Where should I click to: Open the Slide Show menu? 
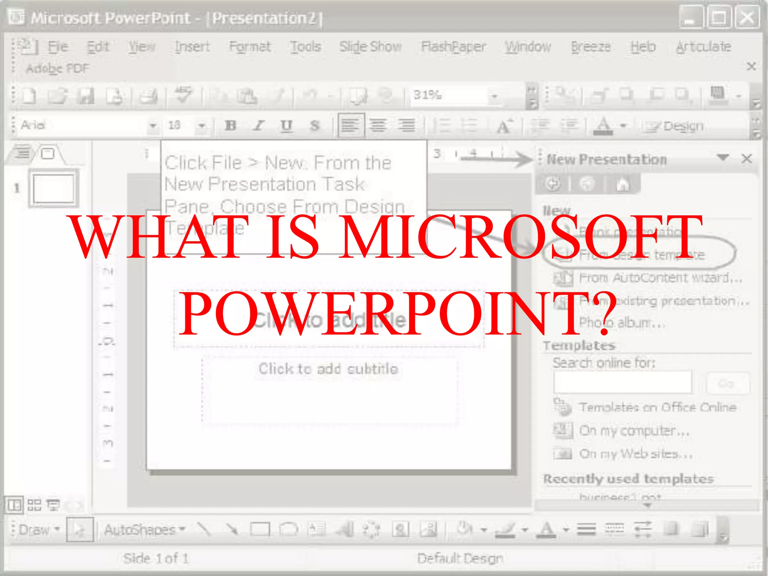pos(370,46)
